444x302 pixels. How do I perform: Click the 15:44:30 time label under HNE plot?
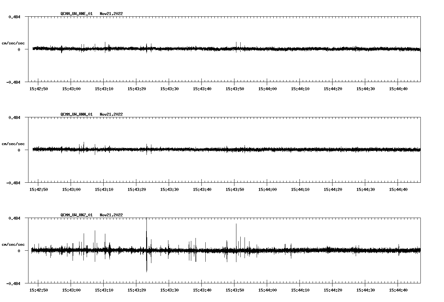[366, 89]
